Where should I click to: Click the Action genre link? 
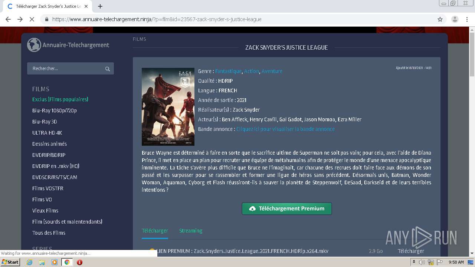(x=251, y=71)
